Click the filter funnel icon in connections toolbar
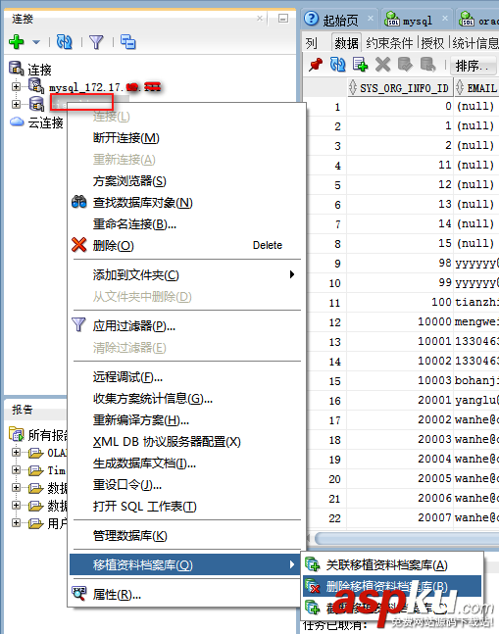This screenshot has height=634, width=499. (96, 42)
